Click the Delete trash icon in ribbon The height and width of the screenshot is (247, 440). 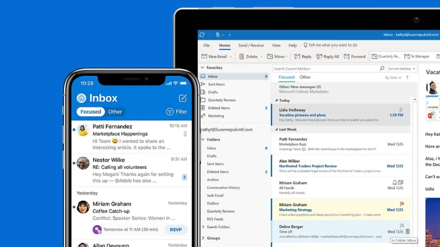coord(242,57)
